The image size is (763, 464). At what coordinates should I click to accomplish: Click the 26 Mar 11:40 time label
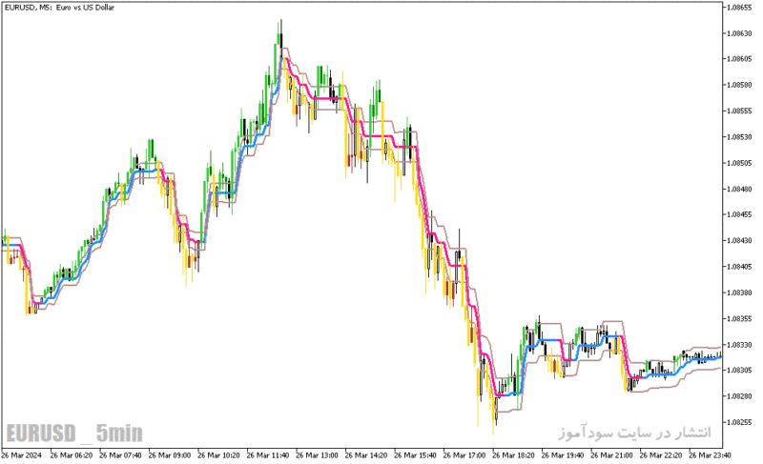click(x=268, y=455)
